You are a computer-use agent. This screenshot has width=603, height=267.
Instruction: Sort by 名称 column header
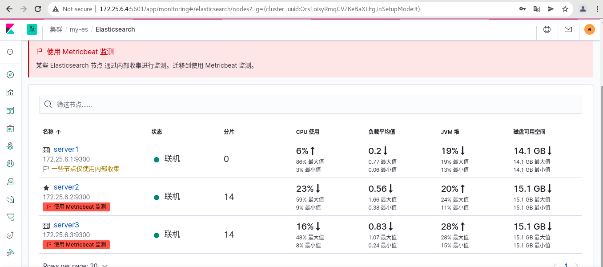click(x=52, y=132)
